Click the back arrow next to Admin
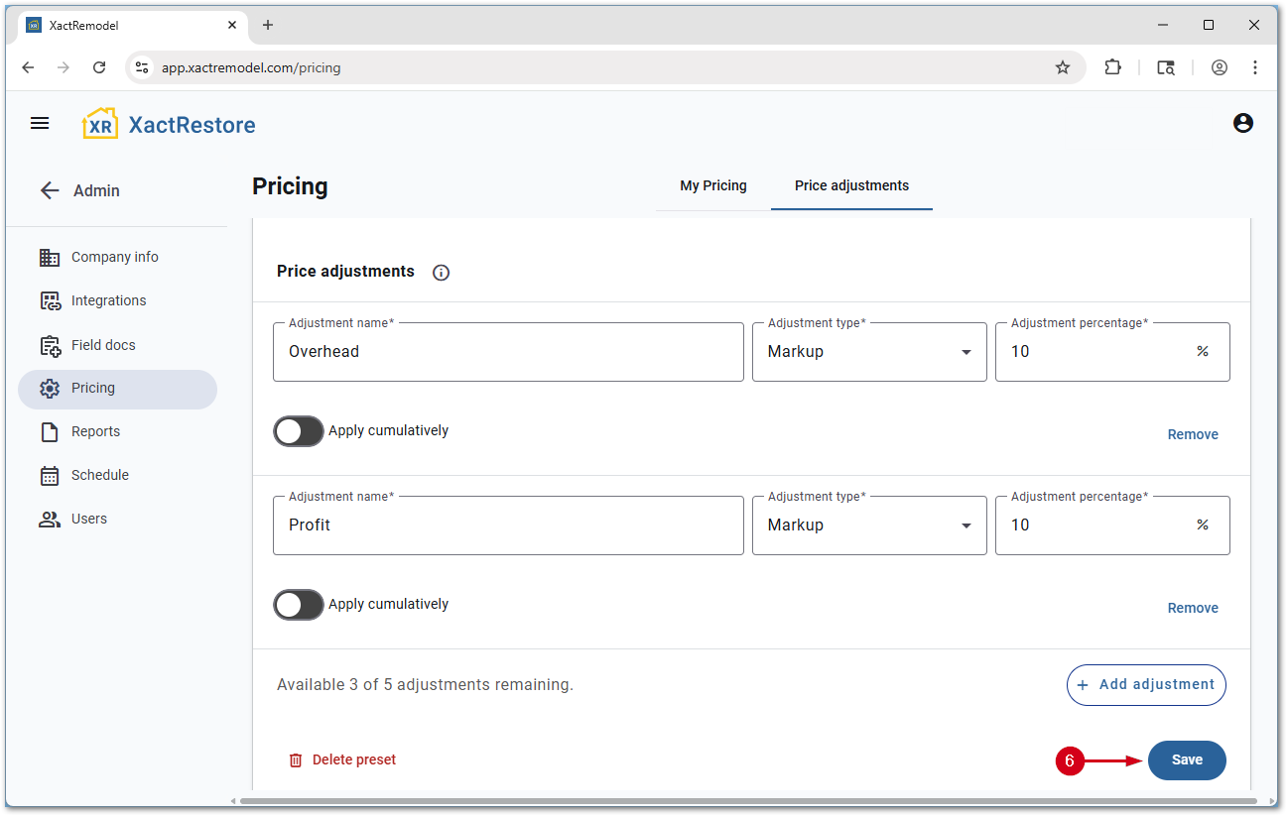Viewport: 1287px width, 816px height. [x=50, y=191]
